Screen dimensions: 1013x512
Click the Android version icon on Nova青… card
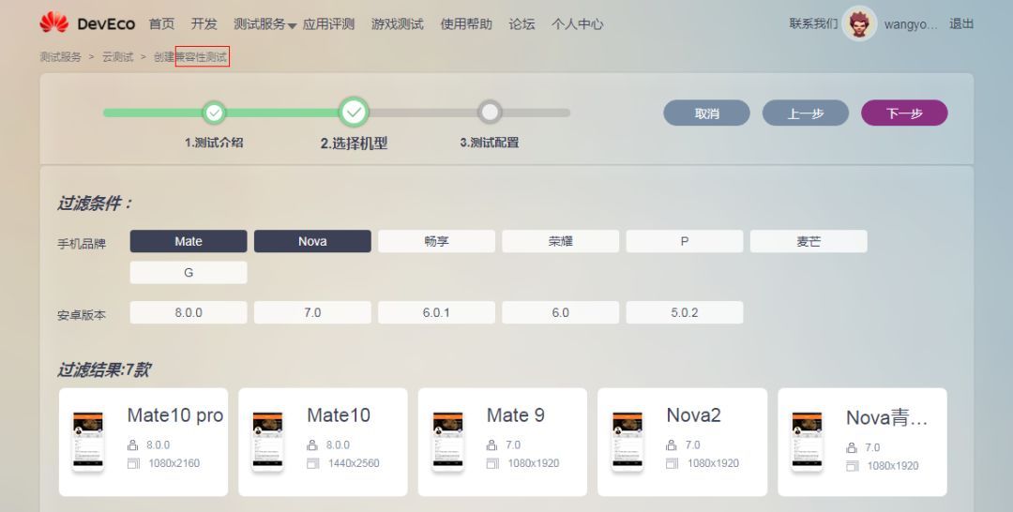pos(852,447)
